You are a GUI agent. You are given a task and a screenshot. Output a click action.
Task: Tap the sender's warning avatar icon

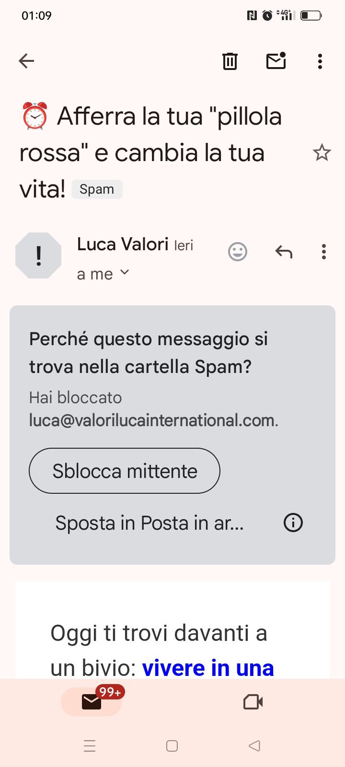pos(38,256)
